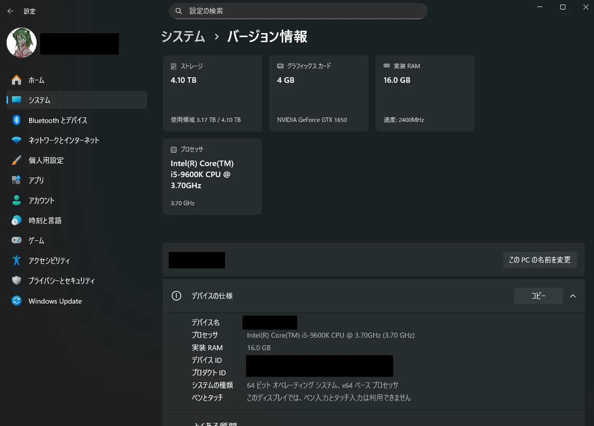Click the Windows Update sync icon
Viewport: 594px width, 426px height.
17,301
